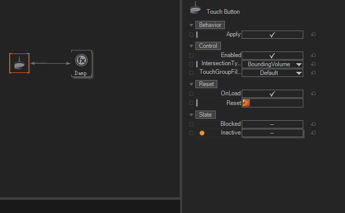Revert the Enabled property with its reset arrow
Image resolution: width=345 pixels, height=213 pixels.
coord(313,56)
